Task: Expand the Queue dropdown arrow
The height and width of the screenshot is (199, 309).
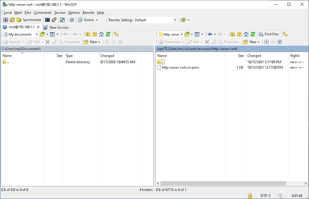Action: click(x=97, y=20)
